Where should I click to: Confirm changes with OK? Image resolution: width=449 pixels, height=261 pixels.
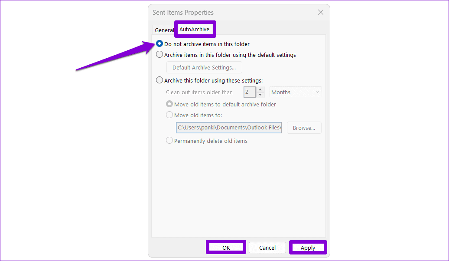tap(226, 247)
